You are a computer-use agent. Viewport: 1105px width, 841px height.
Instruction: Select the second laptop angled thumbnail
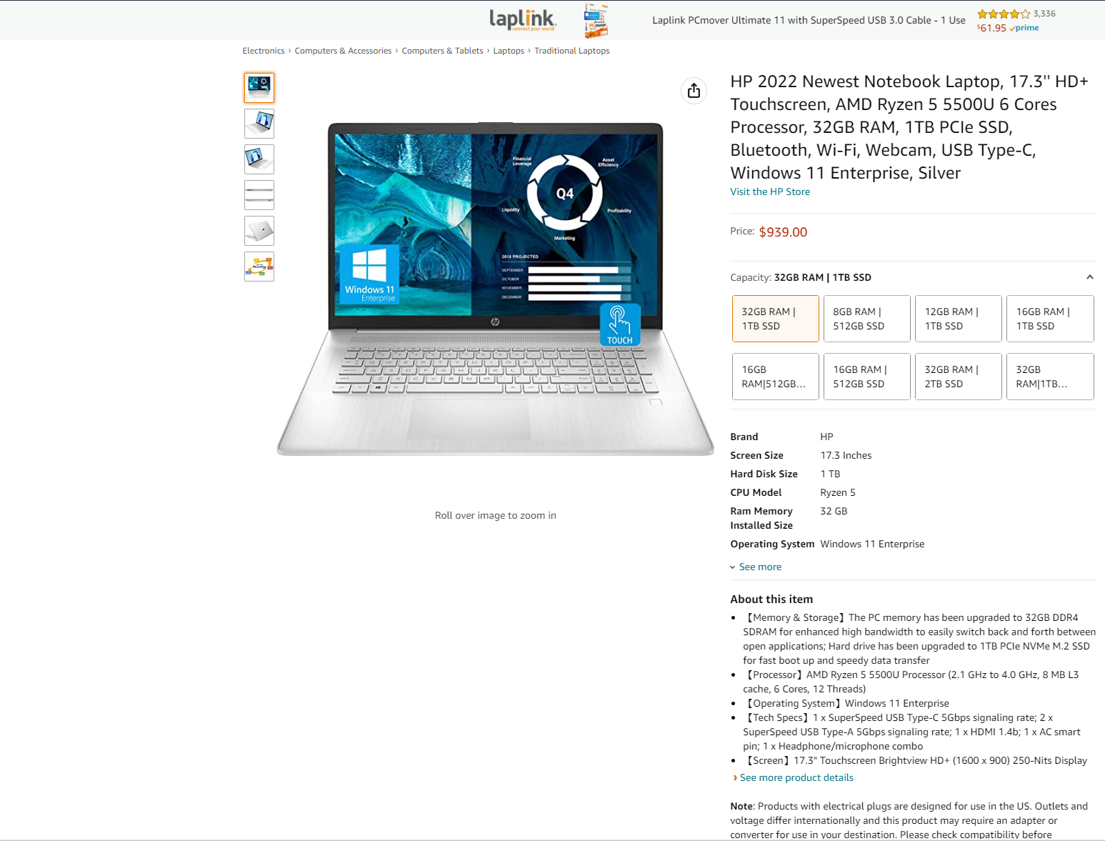(259, 124)
